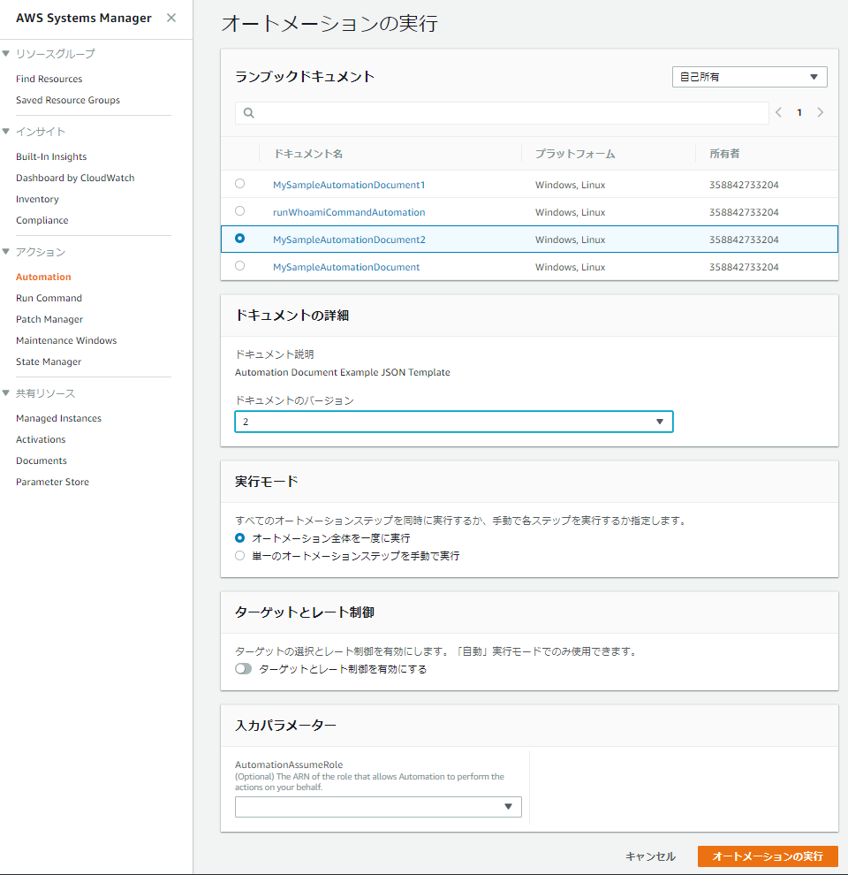848x875 pixels.
Task: Collapse the 共有リソース section
Action: 6,393
